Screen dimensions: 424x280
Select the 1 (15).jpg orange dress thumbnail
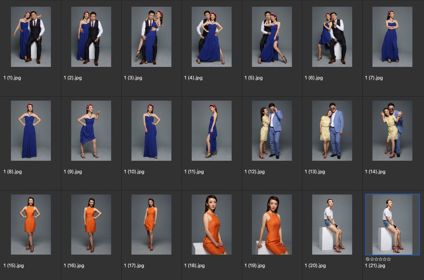[x=31, y=224]
